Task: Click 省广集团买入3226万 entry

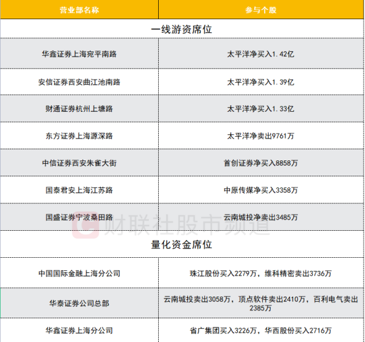Action: click(223, 330)
